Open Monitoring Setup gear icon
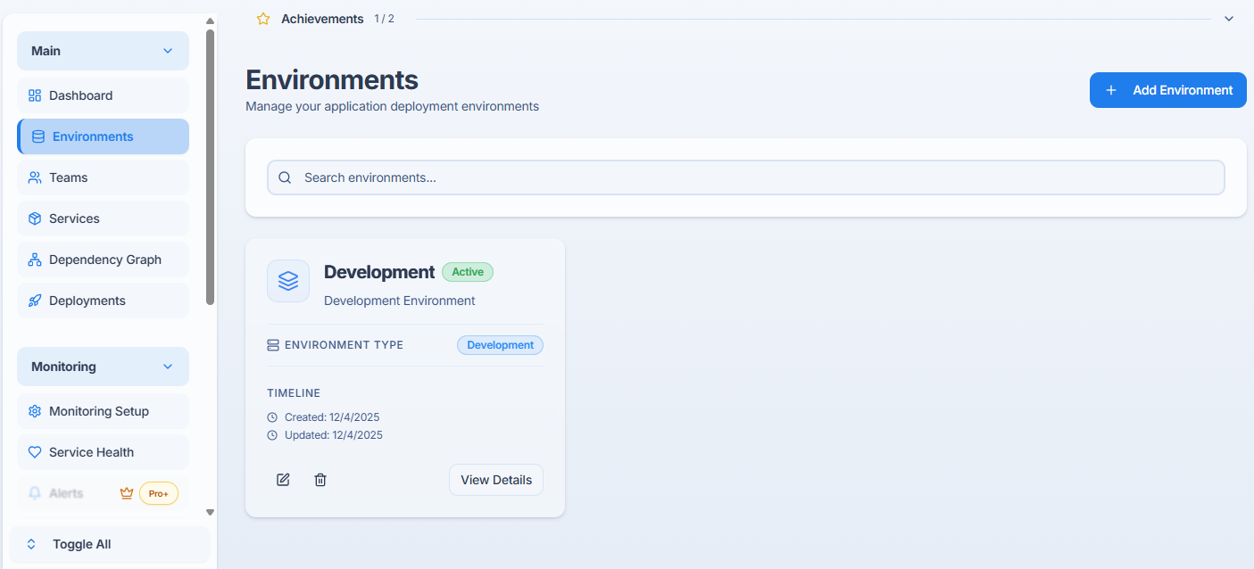This screenshot has width=1254, height=569. pyautogui.click(x=34, y=411)
